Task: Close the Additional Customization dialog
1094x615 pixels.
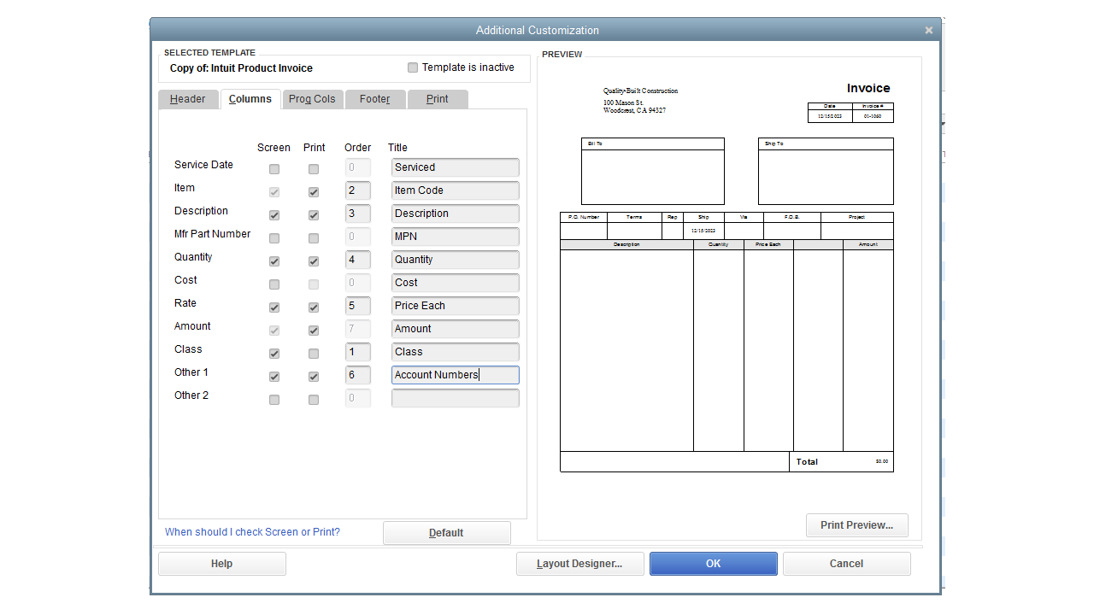Action: (x=928, y=31)
